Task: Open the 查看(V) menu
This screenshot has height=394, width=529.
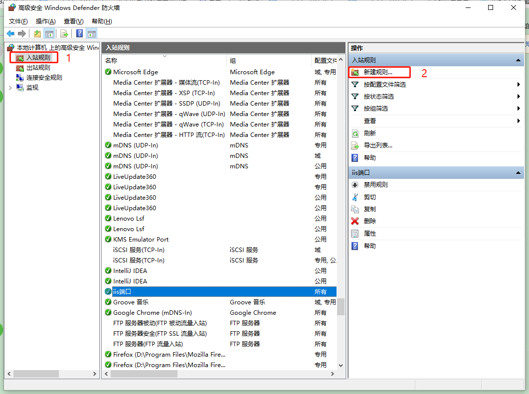Action: pos(74,21)
